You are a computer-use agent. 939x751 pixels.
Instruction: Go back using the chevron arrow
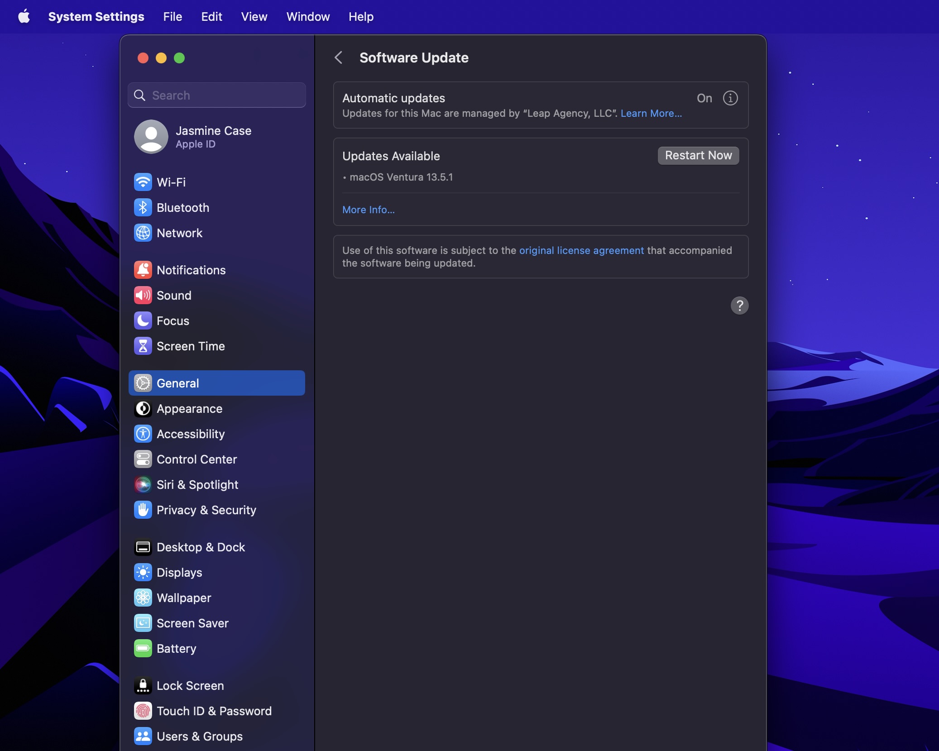[x=338, y=58]
